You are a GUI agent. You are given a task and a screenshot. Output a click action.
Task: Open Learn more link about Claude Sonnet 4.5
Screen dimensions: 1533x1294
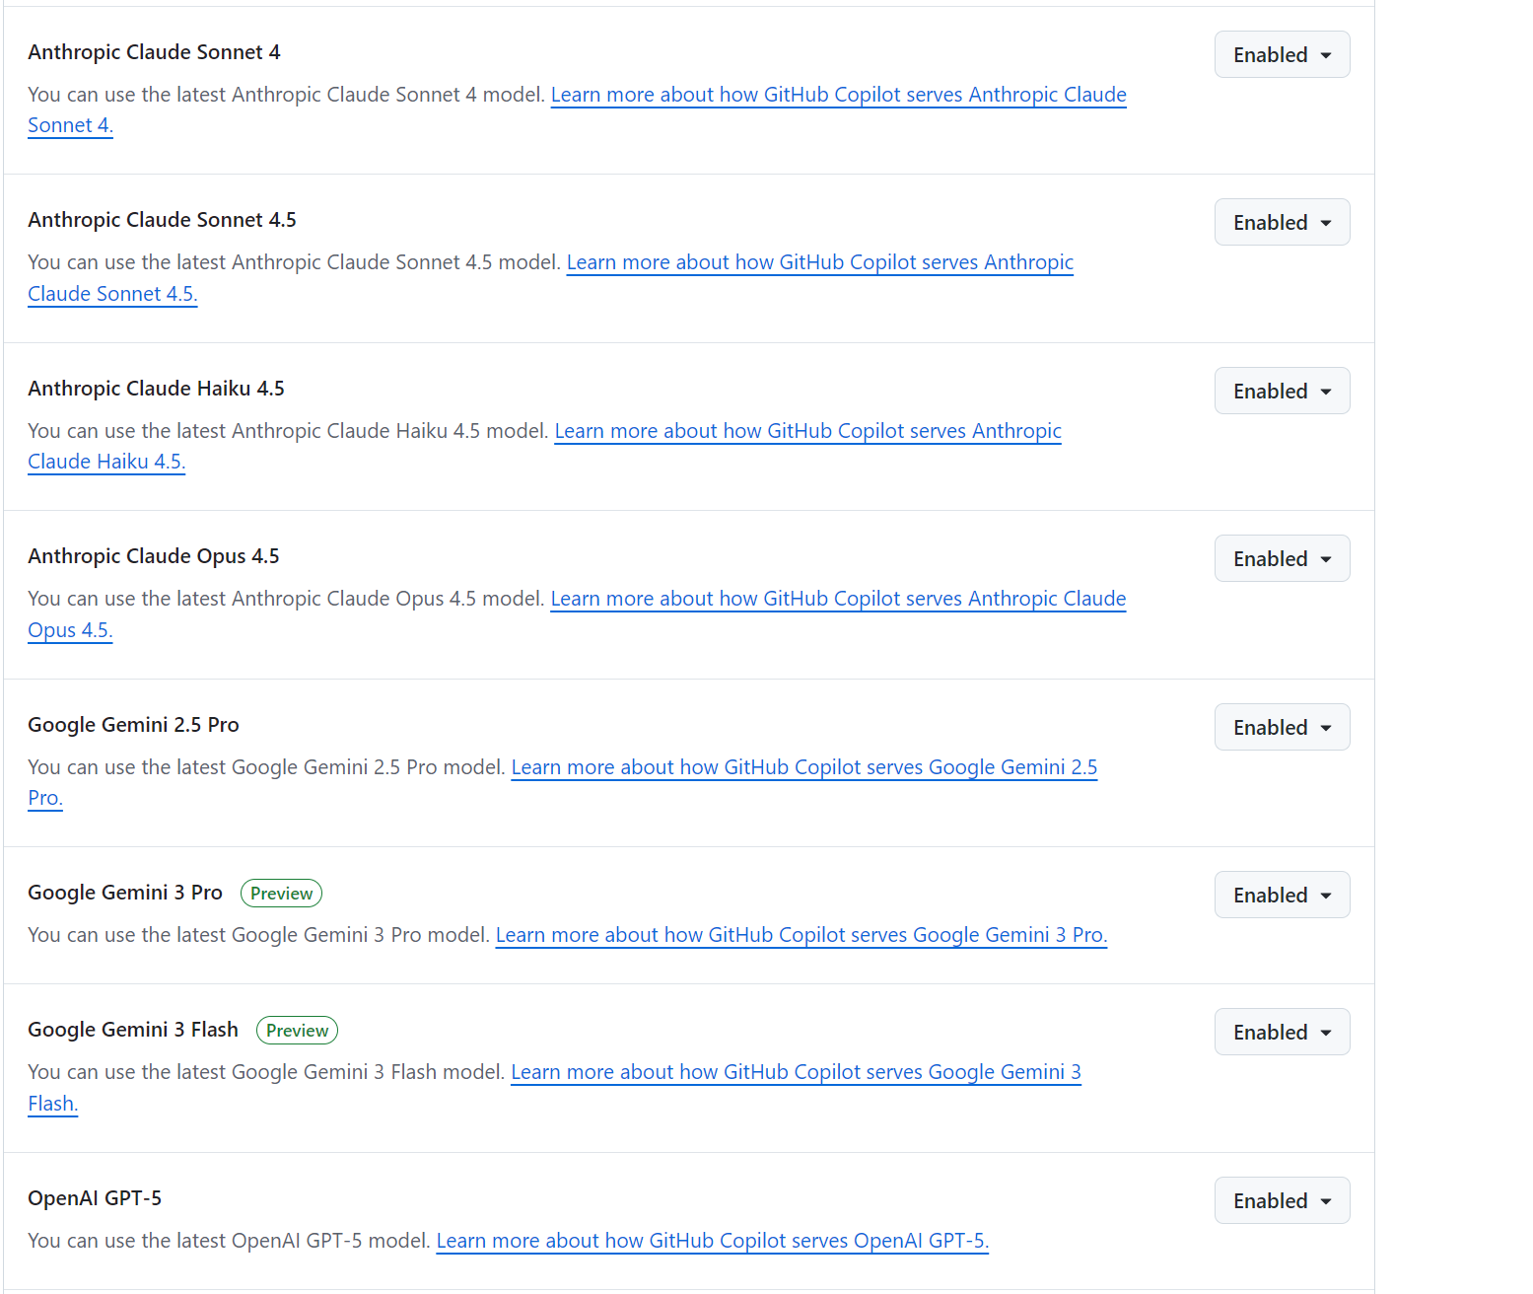[x=820, y=262]
